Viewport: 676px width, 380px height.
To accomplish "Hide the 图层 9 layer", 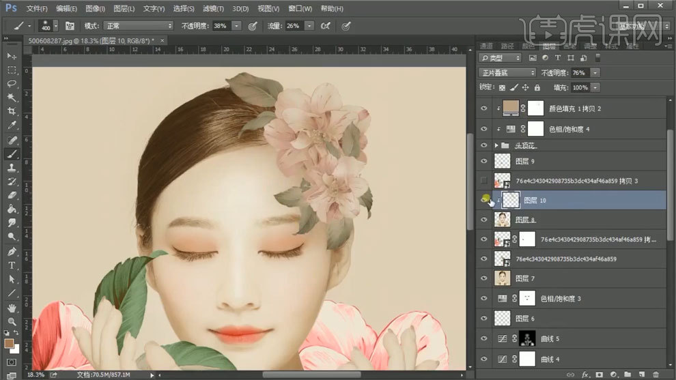I will point(485,162).
